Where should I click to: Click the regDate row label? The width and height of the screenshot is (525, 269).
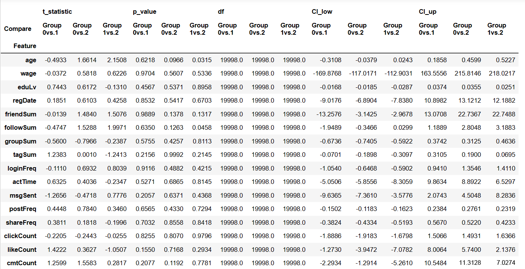(x=26, y=100)
